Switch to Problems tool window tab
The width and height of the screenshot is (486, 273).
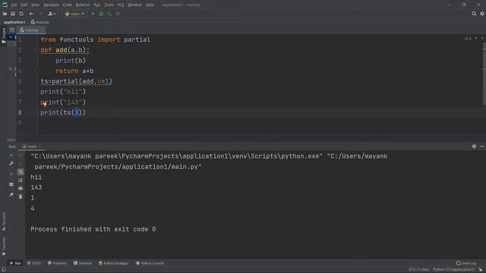(58, 263)
